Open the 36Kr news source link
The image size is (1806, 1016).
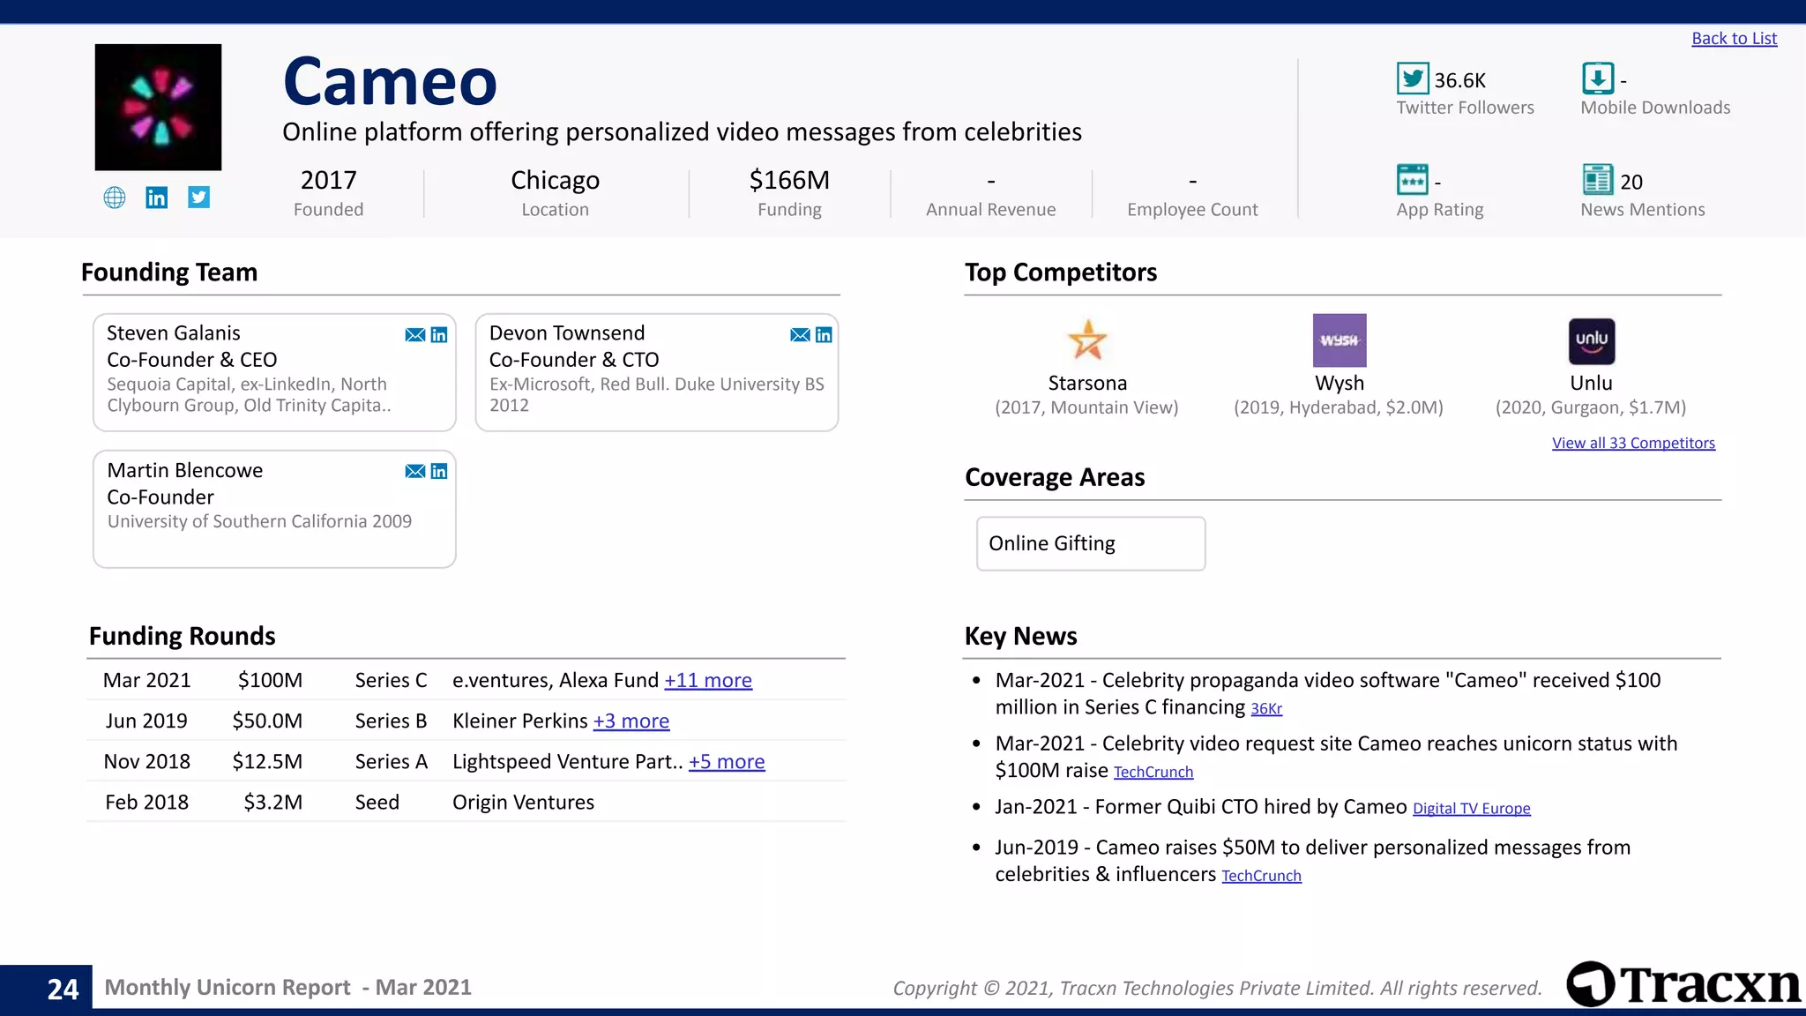pos(1266,709)
